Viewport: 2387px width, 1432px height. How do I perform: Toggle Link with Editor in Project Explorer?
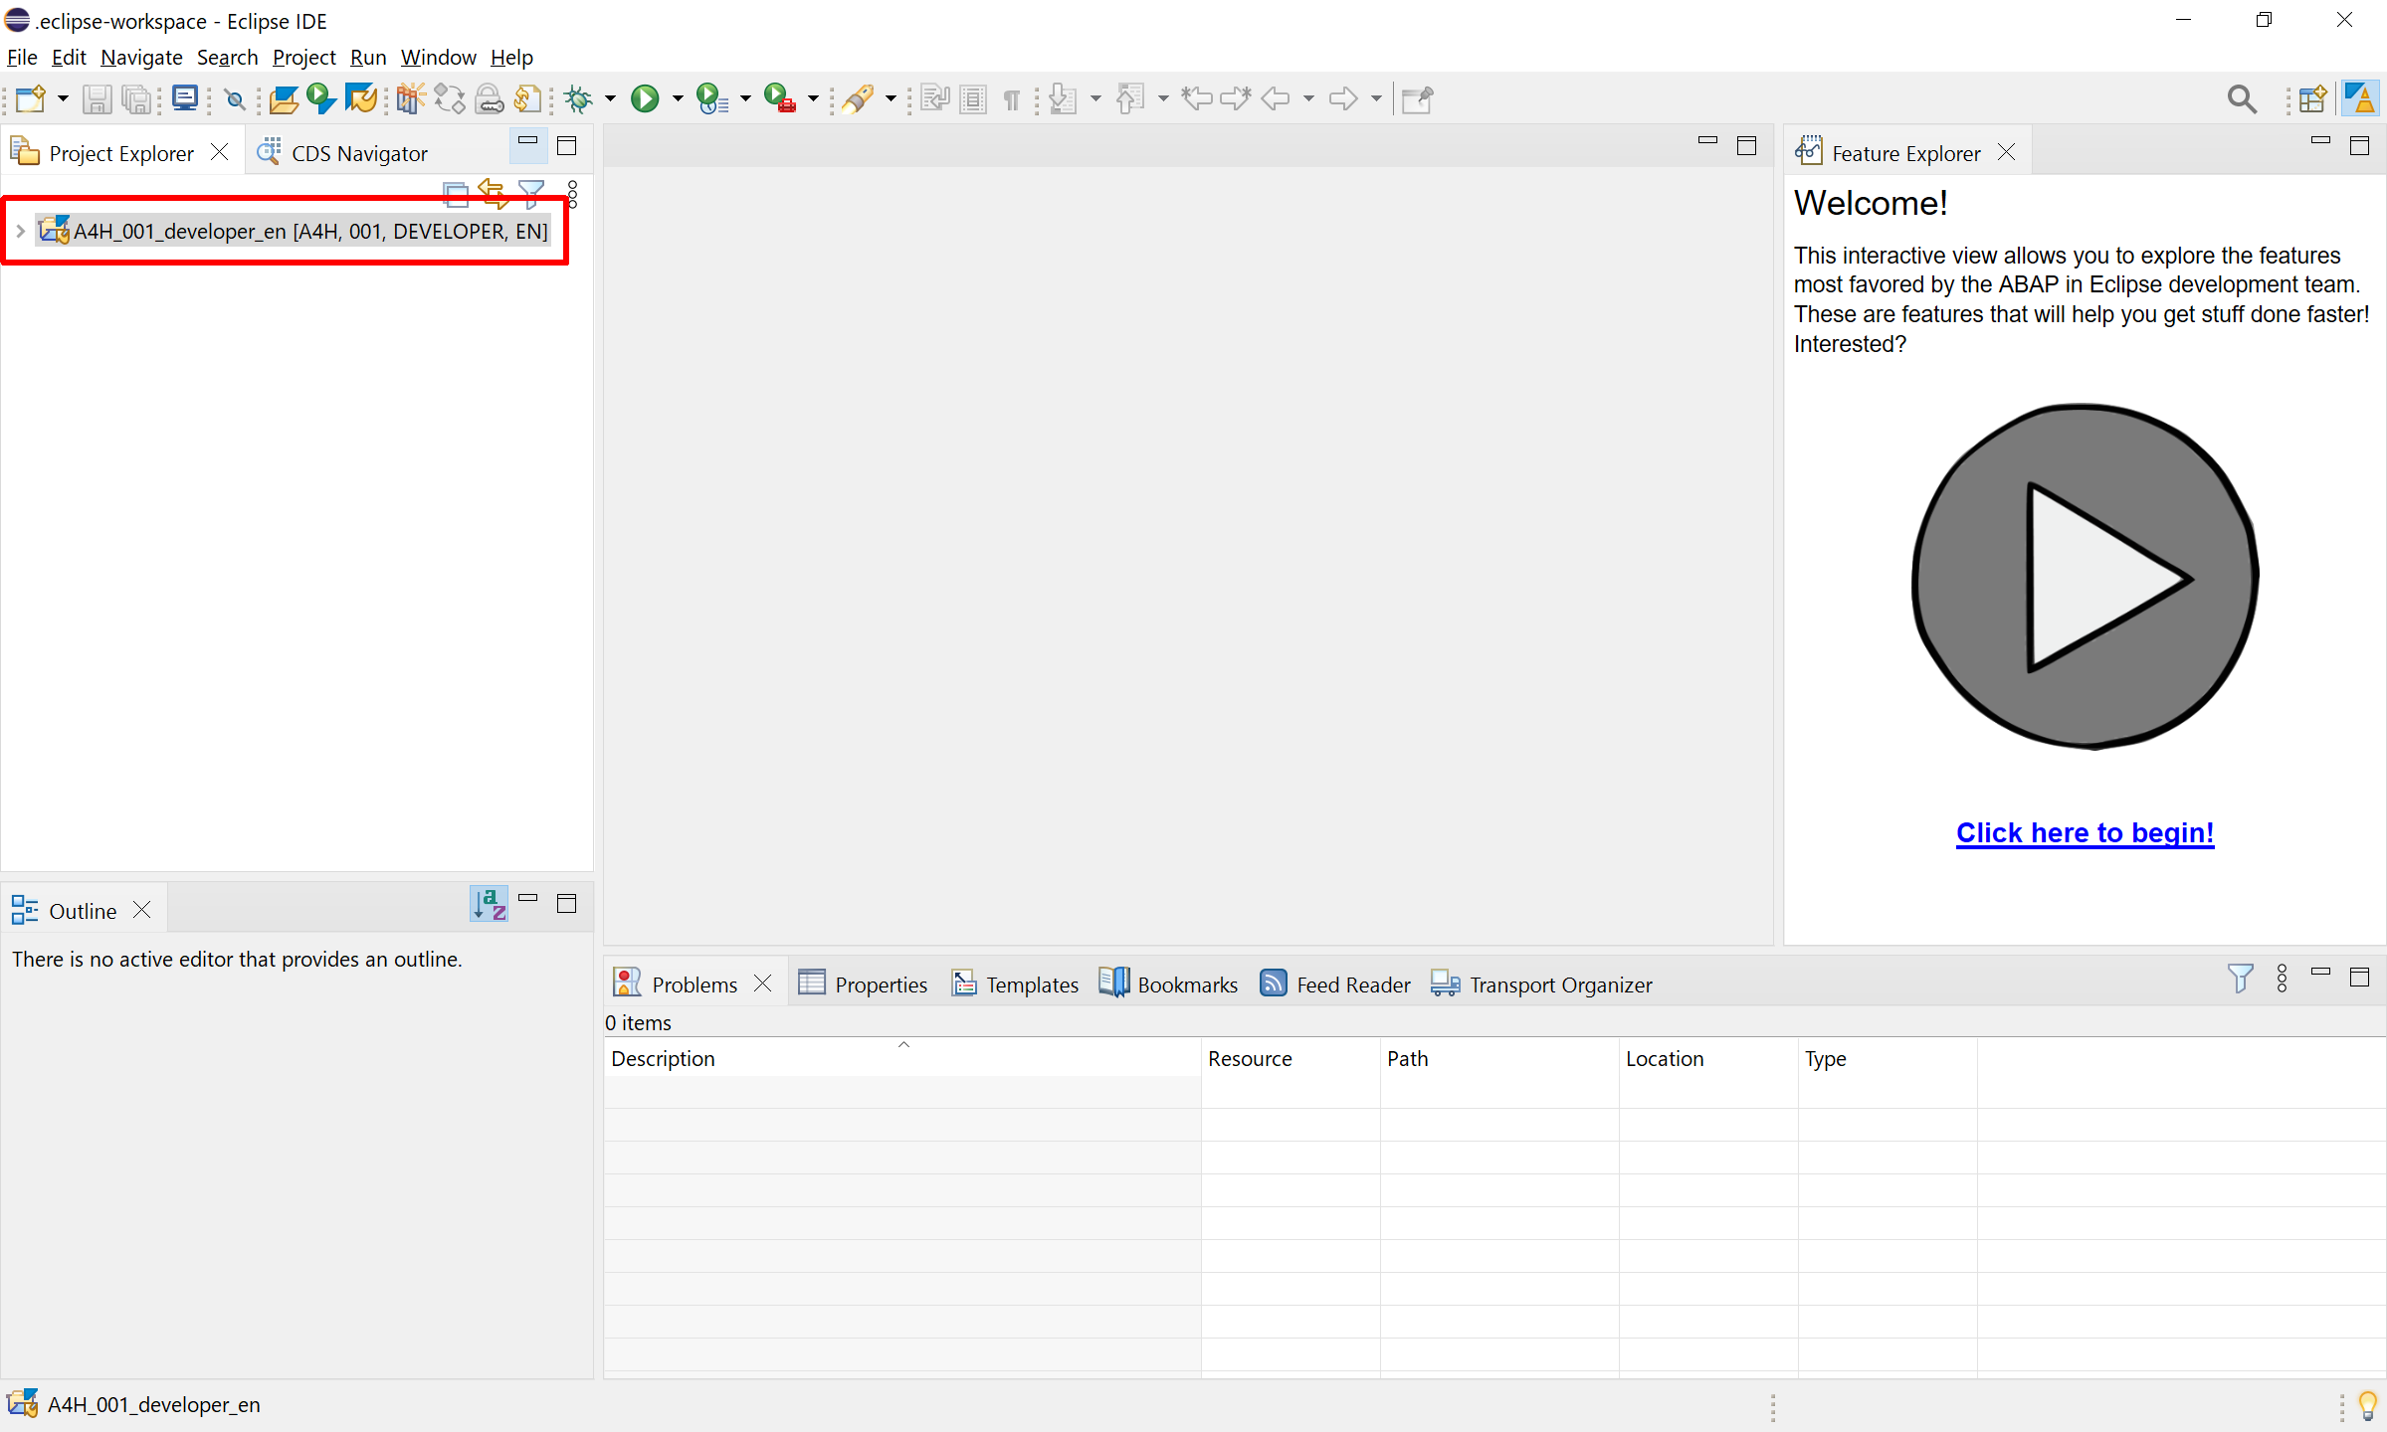tap(494, 192)
